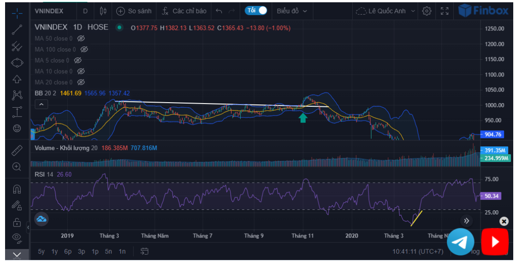Select the ruler measure tool

tap(17, 150)
